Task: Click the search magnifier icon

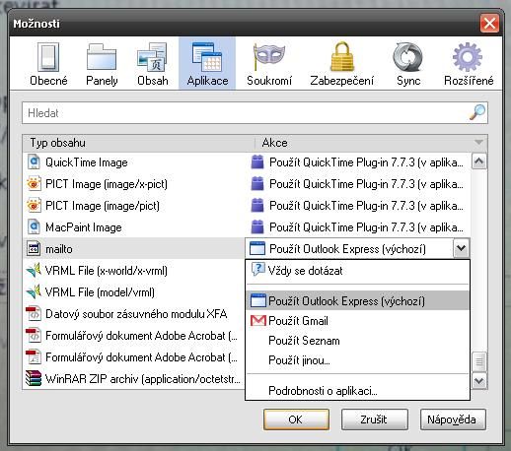Action: [477, 112]
